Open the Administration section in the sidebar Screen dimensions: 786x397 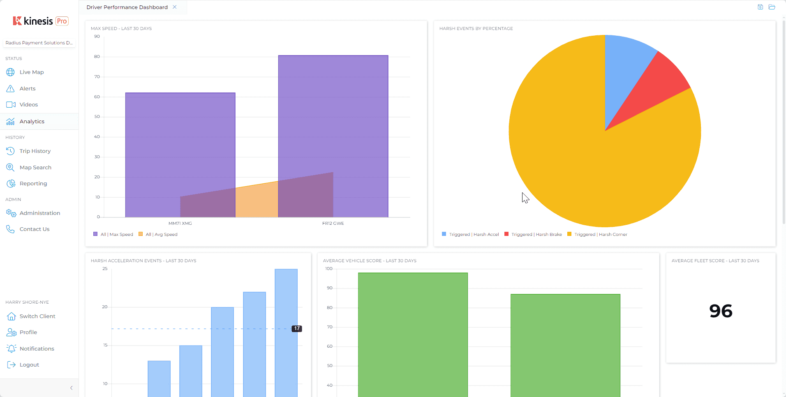point(39,213)
